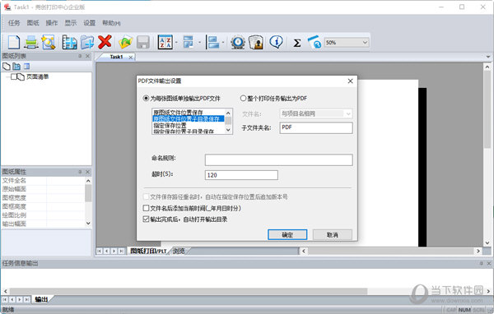
Task: Select the 页面清单 tree item
Action: [38, 76]
